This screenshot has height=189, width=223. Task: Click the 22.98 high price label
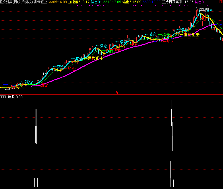point(204,9)
